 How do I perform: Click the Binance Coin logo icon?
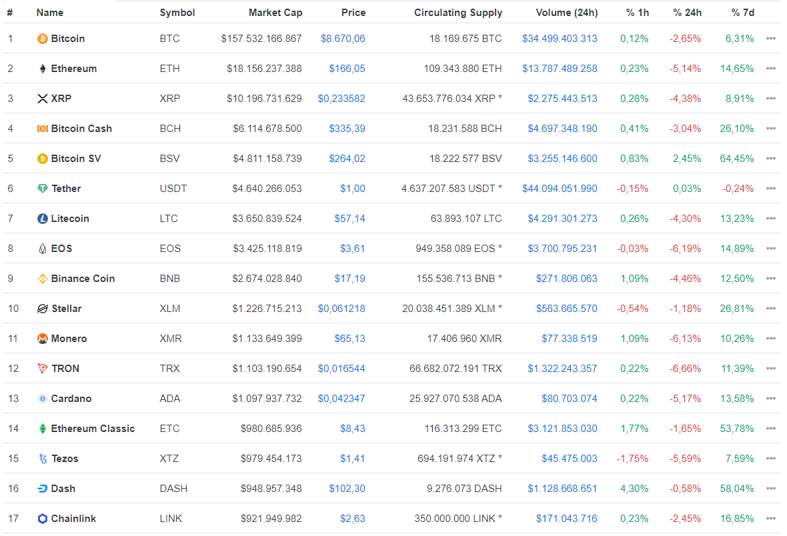43,279
